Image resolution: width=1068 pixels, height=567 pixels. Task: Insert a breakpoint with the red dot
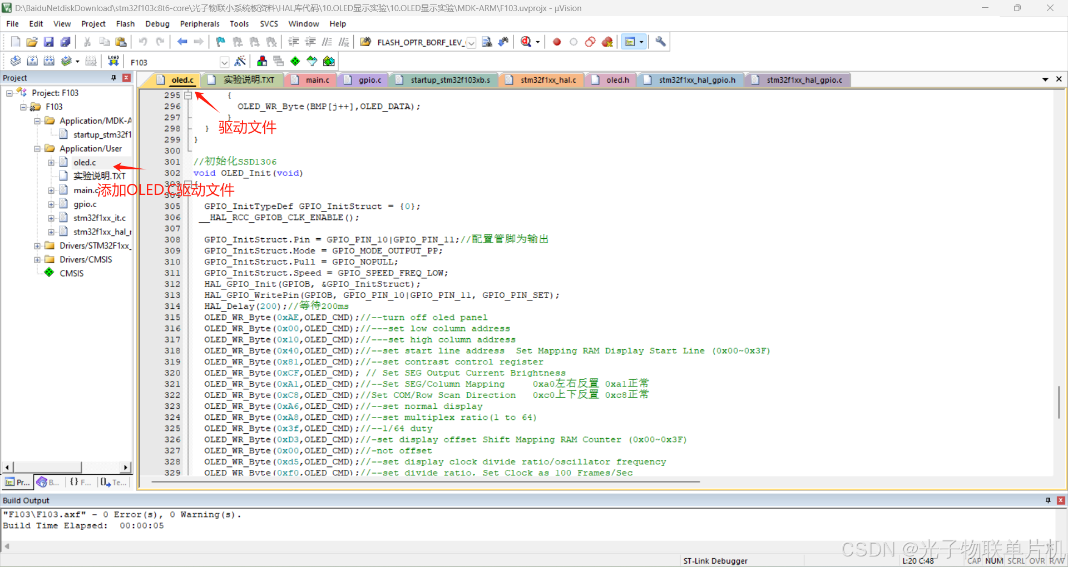557,42
